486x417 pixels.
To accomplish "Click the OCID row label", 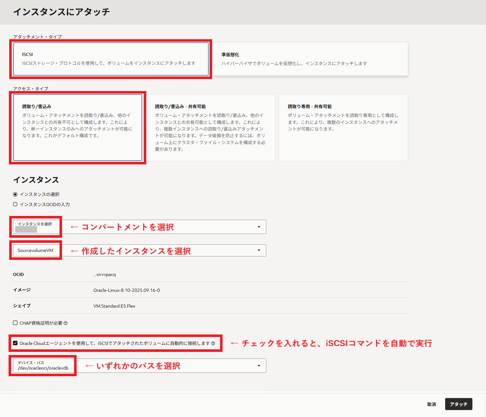I will pos(18,274).
